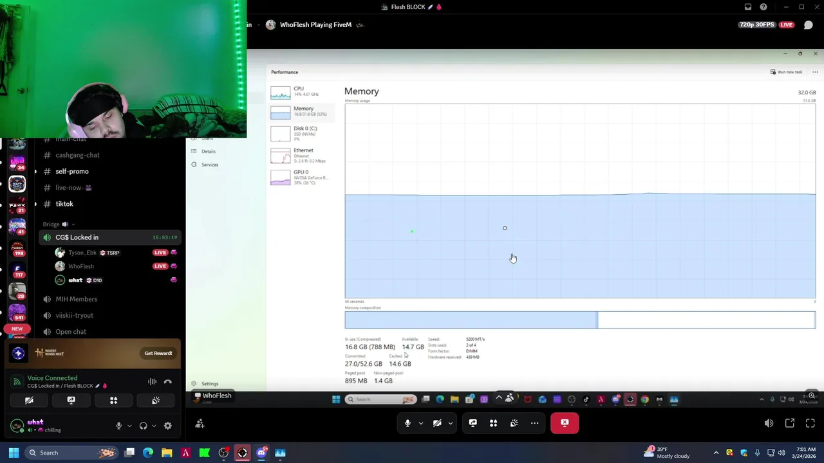Share your screen from voice panel
Screen dimensions: 824x463
coord(71,401)
